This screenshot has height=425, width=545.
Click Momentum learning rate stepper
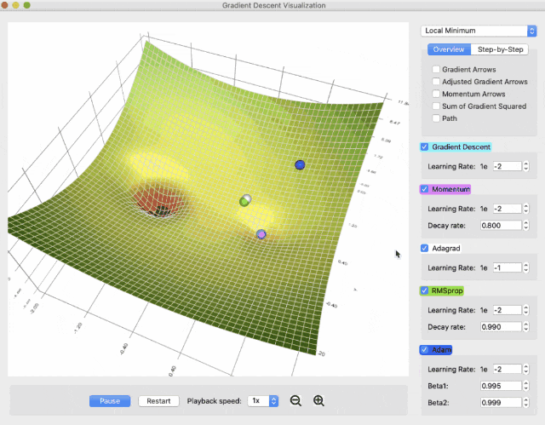point(526,209)
